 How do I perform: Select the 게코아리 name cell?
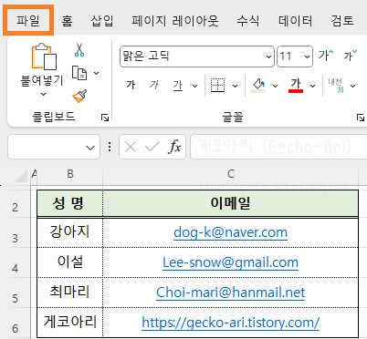(70, 323)
